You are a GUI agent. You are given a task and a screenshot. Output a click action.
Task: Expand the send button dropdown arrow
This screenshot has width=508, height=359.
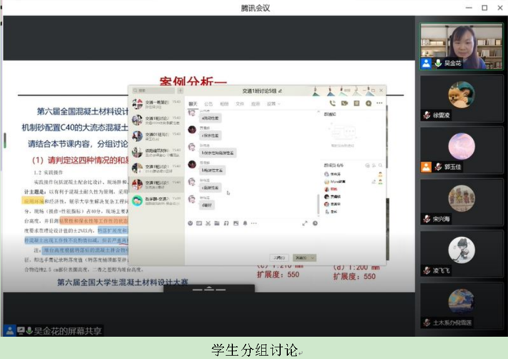(313, 258)
